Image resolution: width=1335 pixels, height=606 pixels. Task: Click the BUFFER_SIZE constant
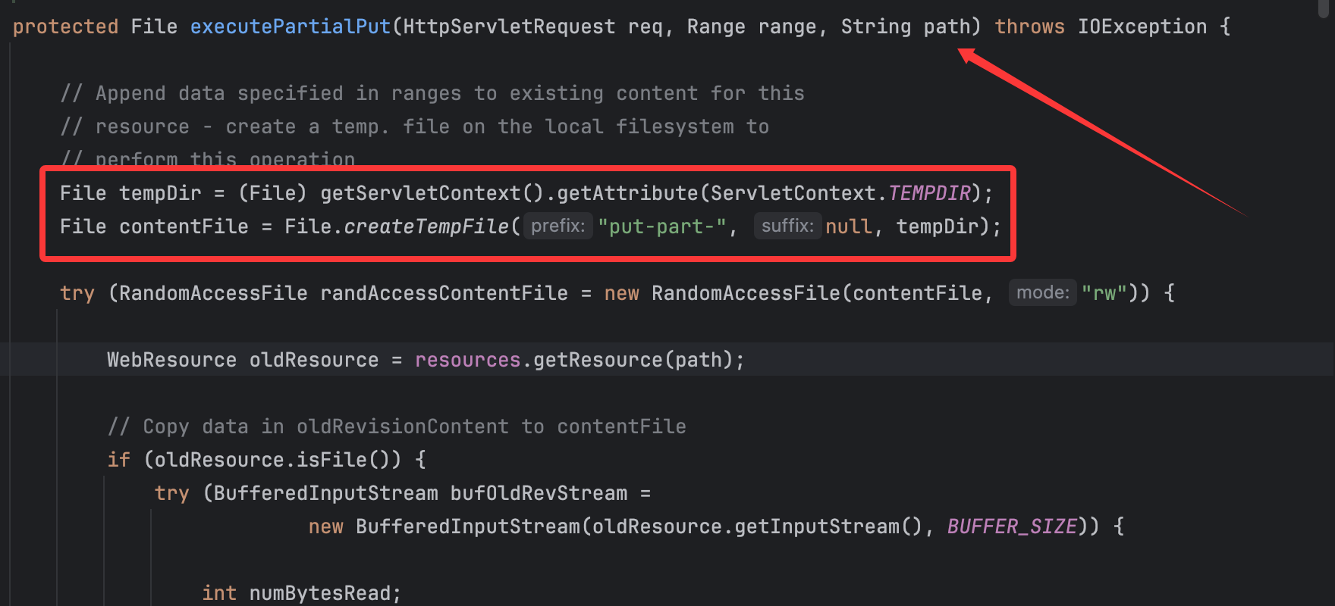(x=1012, y=526)
